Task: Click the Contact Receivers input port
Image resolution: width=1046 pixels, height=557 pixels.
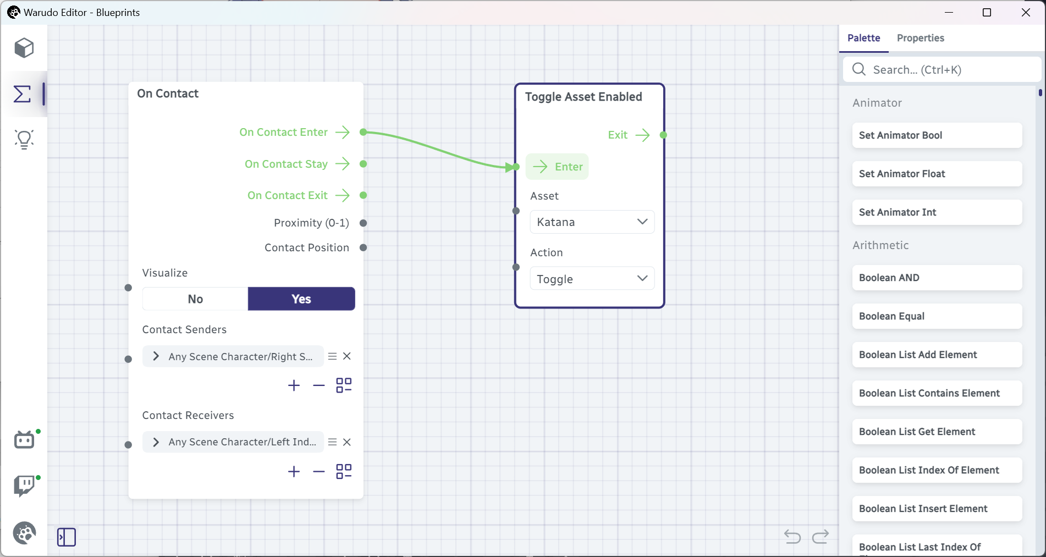Action: 128,445
